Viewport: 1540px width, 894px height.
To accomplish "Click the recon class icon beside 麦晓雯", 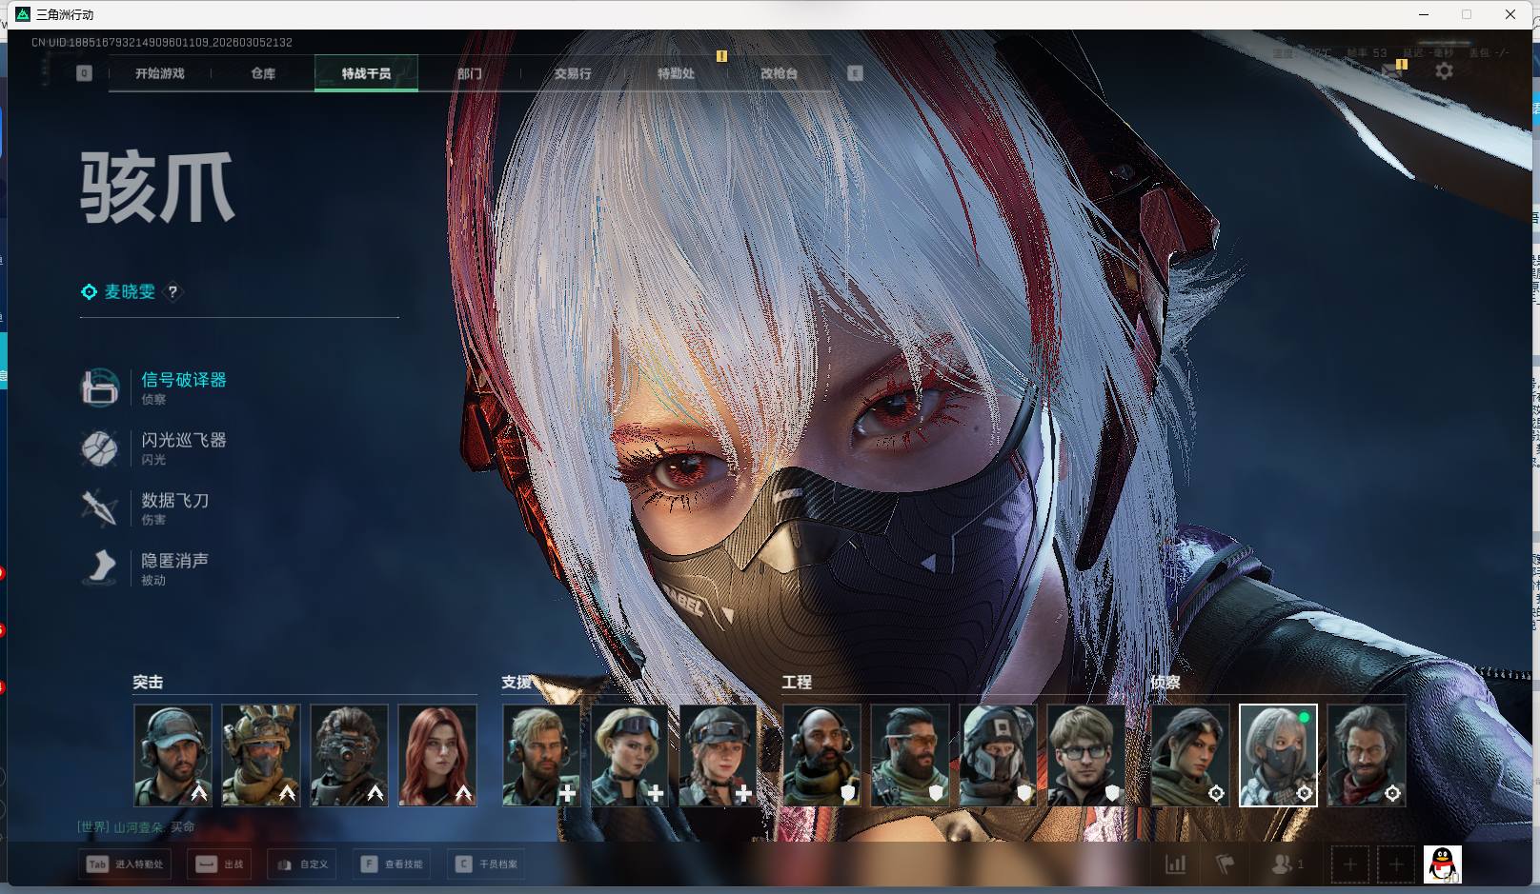I will pyautogui.click(x=89, y=292).
